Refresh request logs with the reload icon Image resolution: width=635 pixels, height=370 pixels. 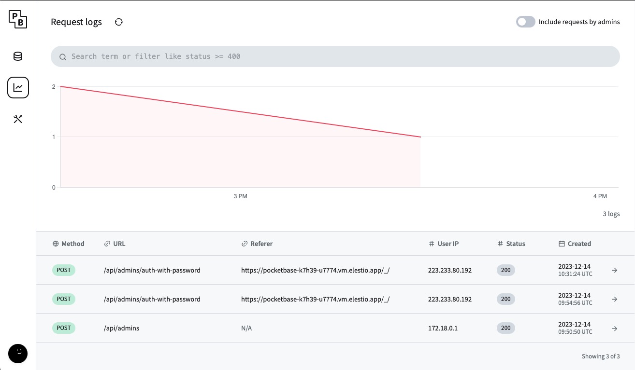[x=118, y=22]
